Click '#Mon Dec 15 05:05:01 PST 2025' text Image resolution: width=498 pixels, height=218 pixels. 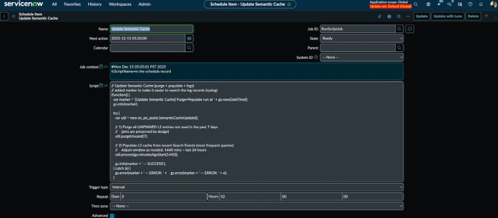(x=138, y=67)
